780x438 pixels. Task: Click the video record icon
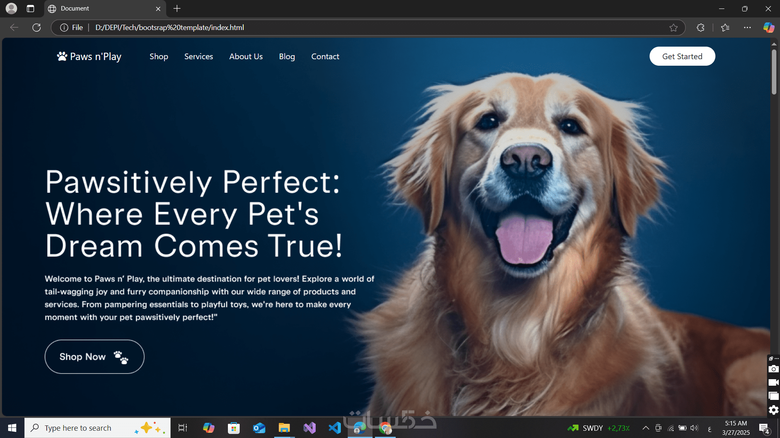pyautogui.click(x=773, y=382)
